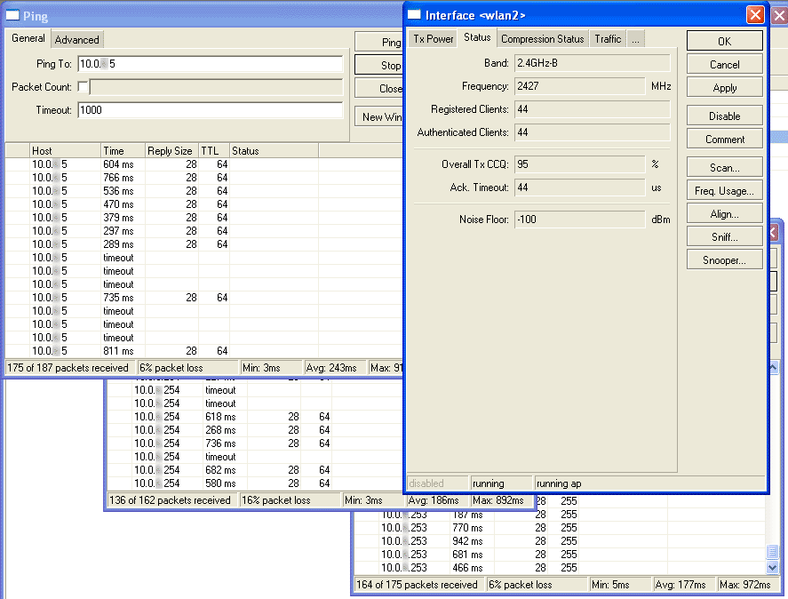Select the 604 ms ping row

[203, 164]
